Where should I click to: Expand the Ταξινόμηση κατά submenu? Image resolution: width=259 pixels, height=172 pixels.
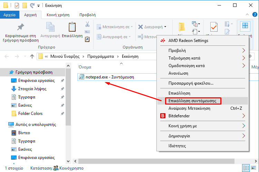click(x=203, y=58)
